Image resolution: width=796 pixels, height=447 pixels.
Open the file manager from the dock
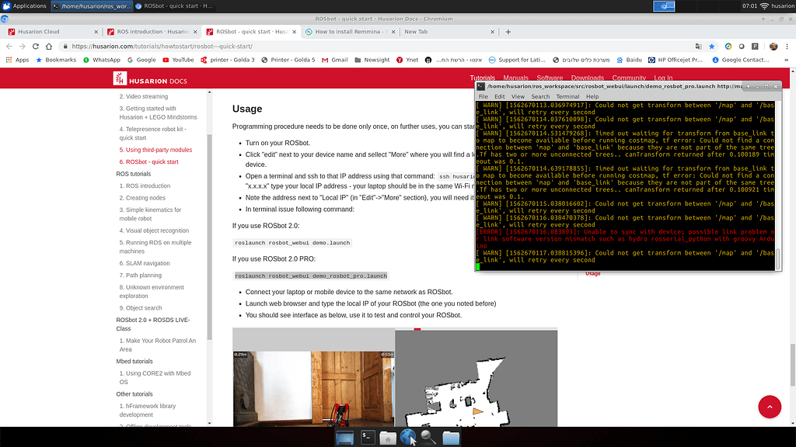pyautogui.click(x=387, y=437)
